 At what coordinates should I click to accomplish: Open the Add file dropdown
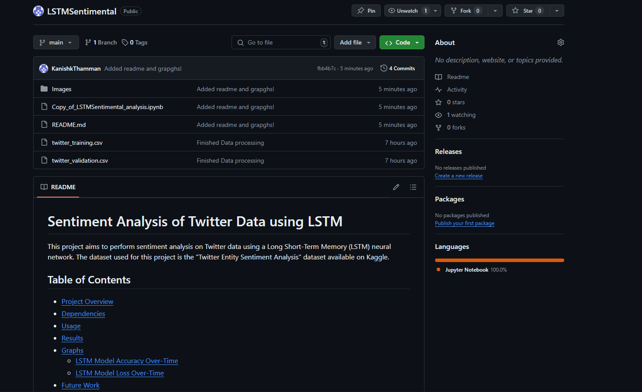coord(355,43)
